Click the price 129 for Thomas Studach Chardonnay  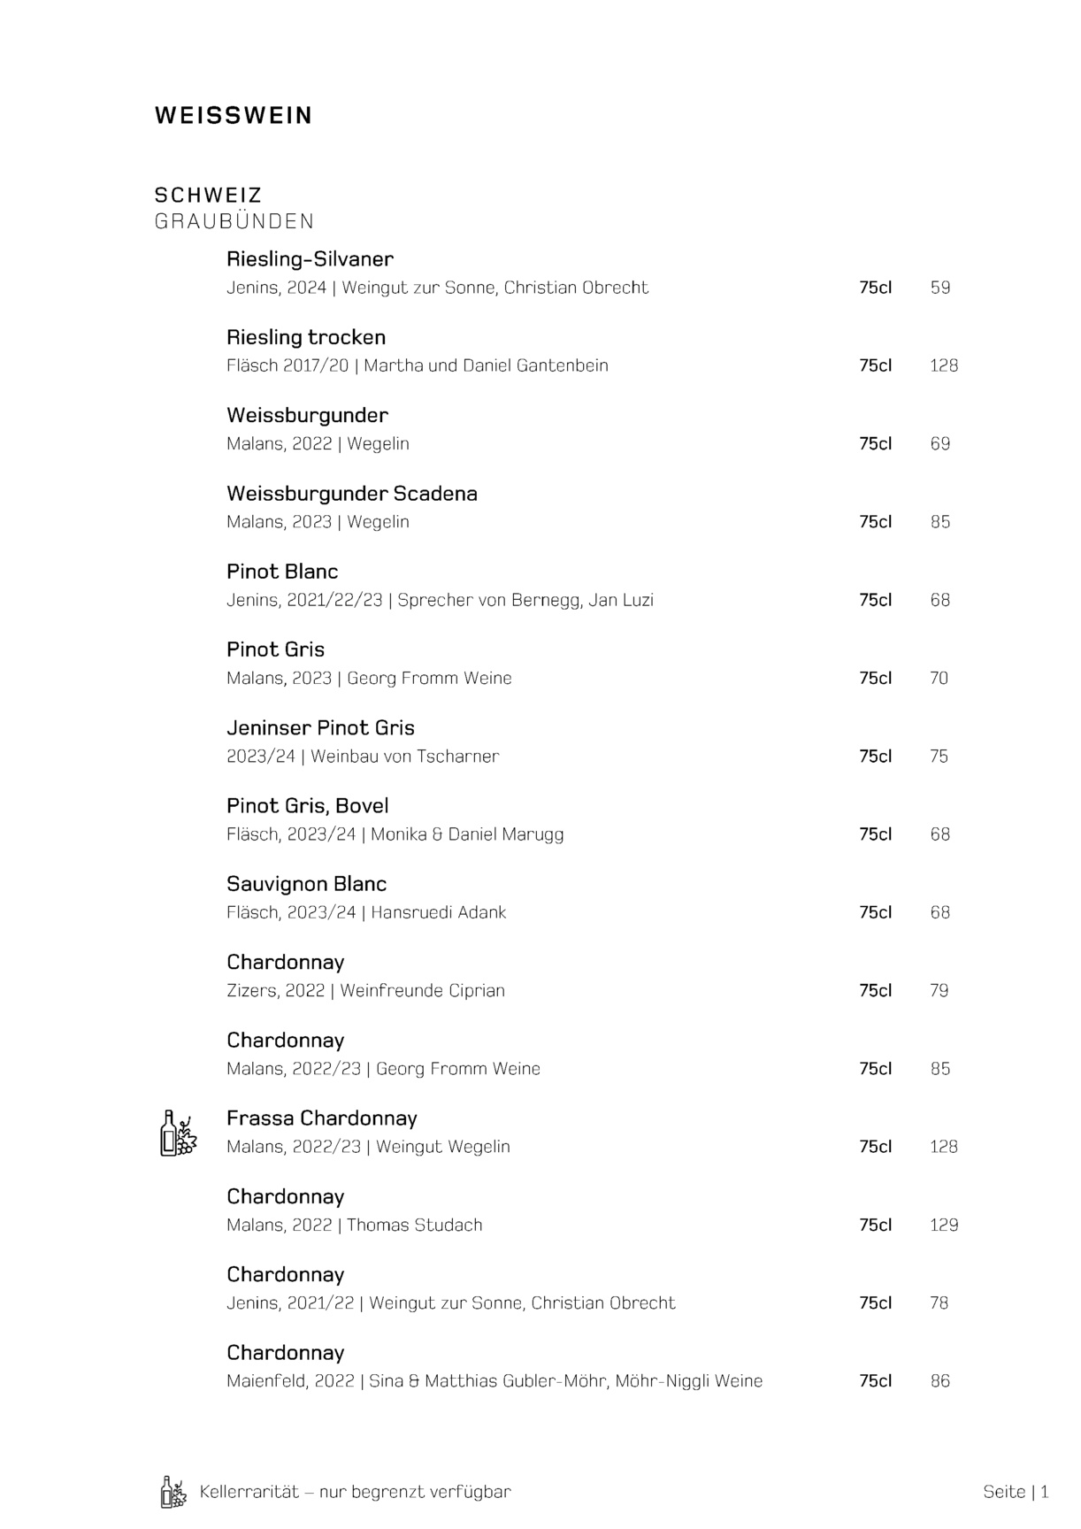point(944,1226)
